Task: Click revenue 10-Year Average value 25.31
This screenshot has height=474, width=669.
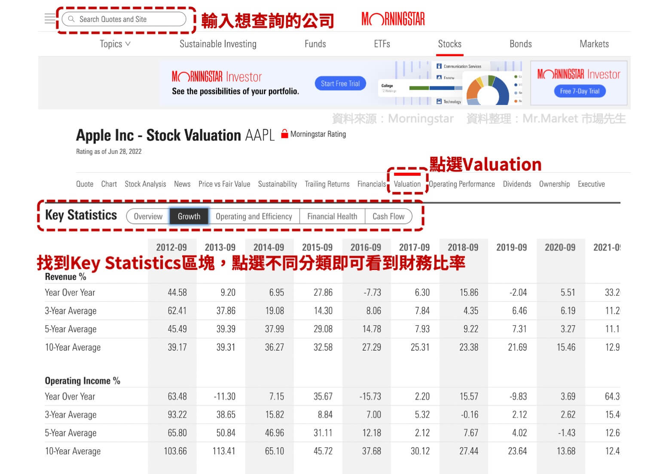Action: pyautogui.click(x=420, y=347)
